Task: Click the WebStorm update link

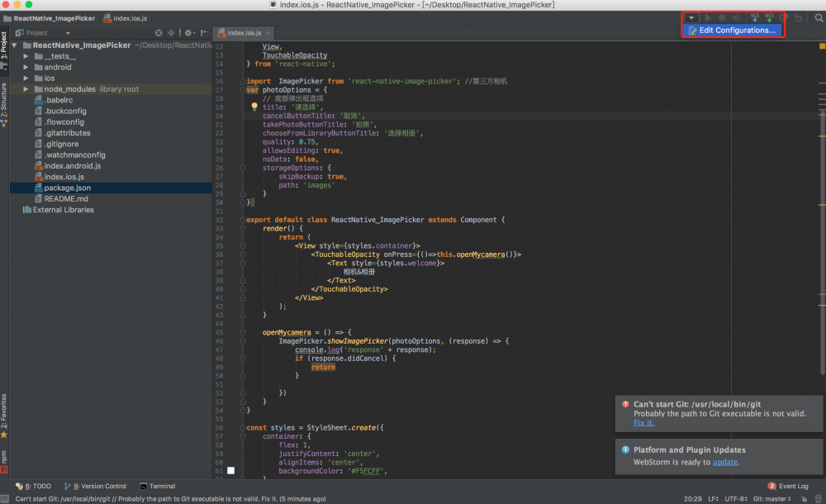Action: tap(724, 462)
